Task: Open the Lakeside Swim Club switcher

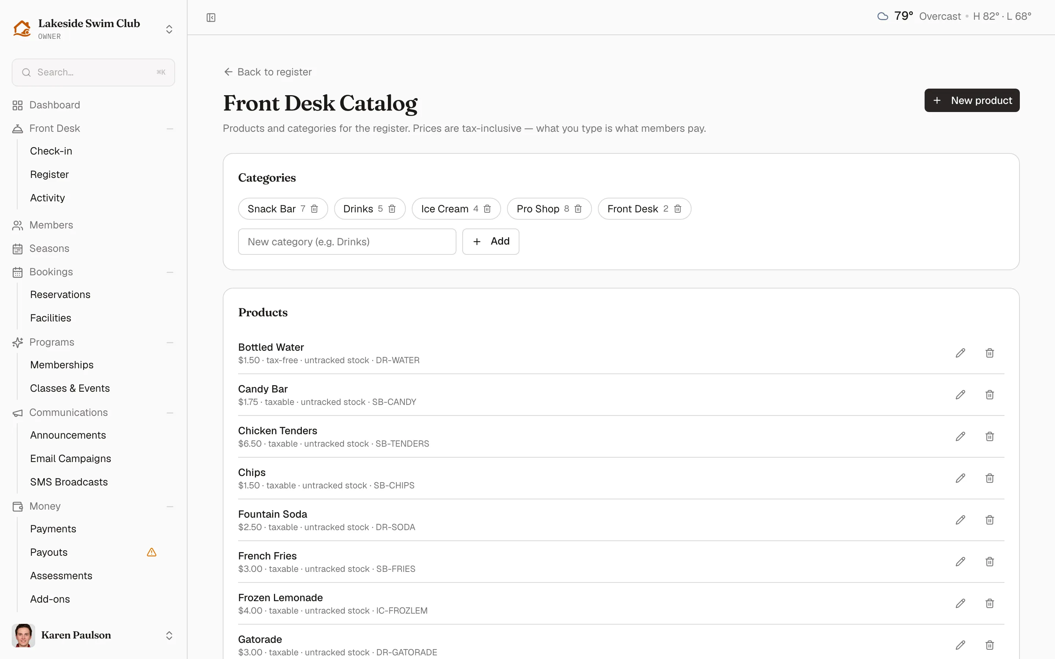Action: coord(93,29)
